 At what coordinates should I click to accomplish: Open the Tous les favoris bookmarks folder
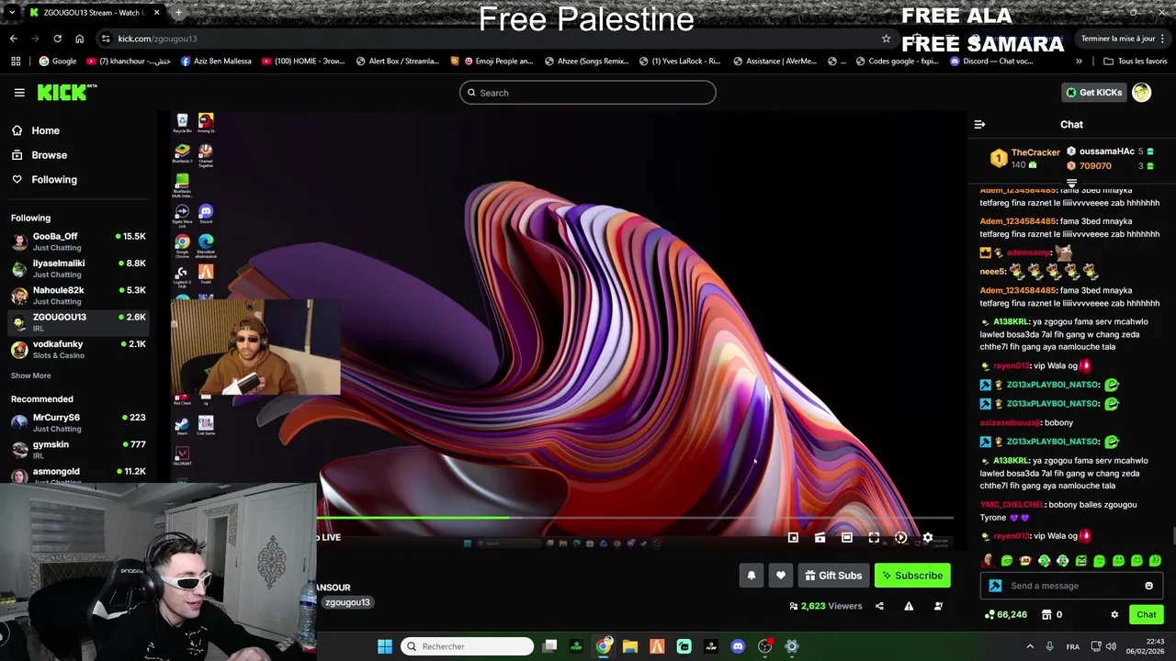1135,62
